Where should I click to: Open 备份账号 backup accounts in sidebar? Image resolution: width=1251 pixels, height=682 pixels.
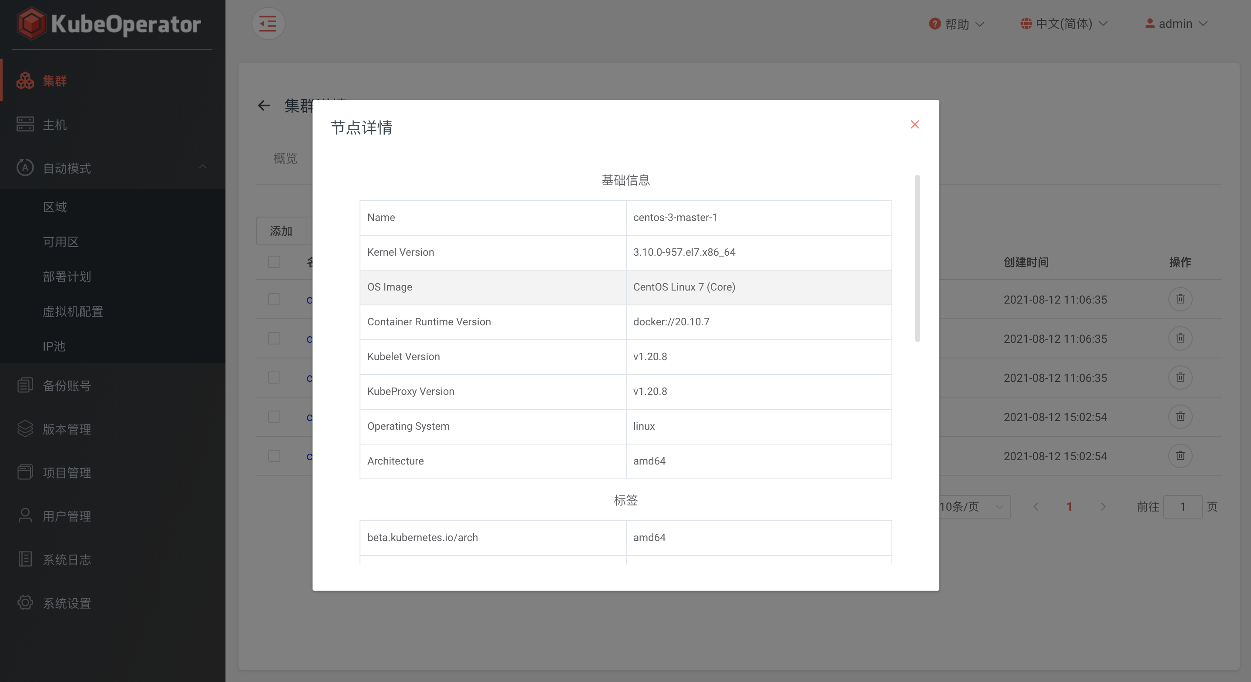click(67, 385)
